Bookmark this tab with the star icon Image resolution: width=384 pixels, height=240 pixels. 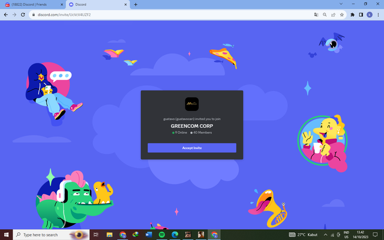coord(342,14)
